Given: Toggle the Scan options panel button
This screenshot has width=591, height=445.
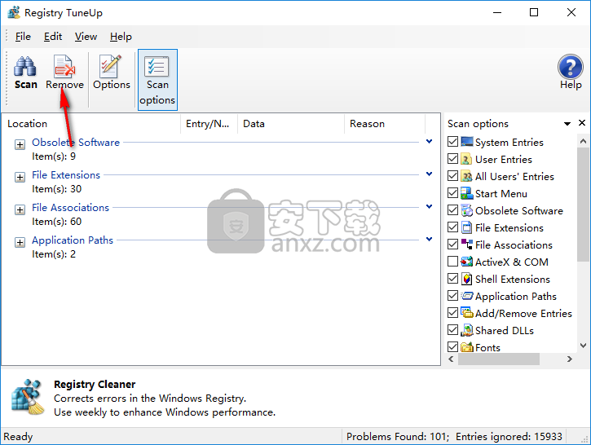Looking at the screenshot, I should coord(157,80).
